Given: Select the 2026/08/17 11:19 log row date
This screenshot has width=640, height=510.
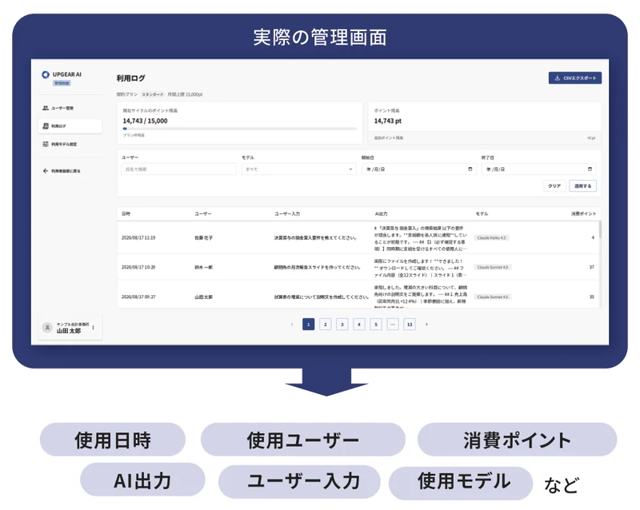Looking at the screenshot, I should coord(138,237).
